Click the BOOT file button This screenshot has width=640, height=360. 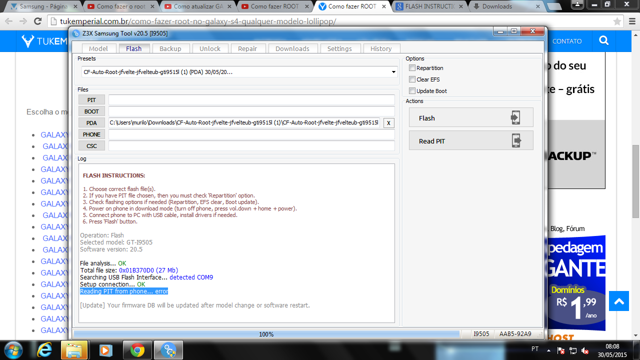coord(91,111)
